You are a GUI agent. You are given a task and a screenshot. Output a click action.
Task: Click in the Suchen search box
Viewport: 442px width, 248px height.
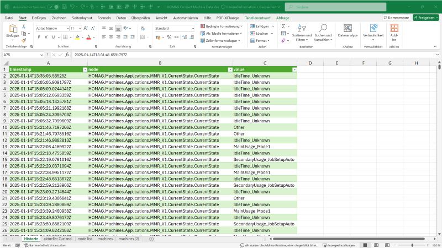[335, 7]
